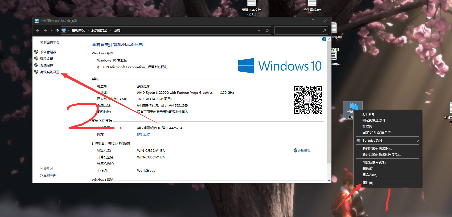452x217 pixels.
Task: Open help via blue question mark
Action: (324, 39)
